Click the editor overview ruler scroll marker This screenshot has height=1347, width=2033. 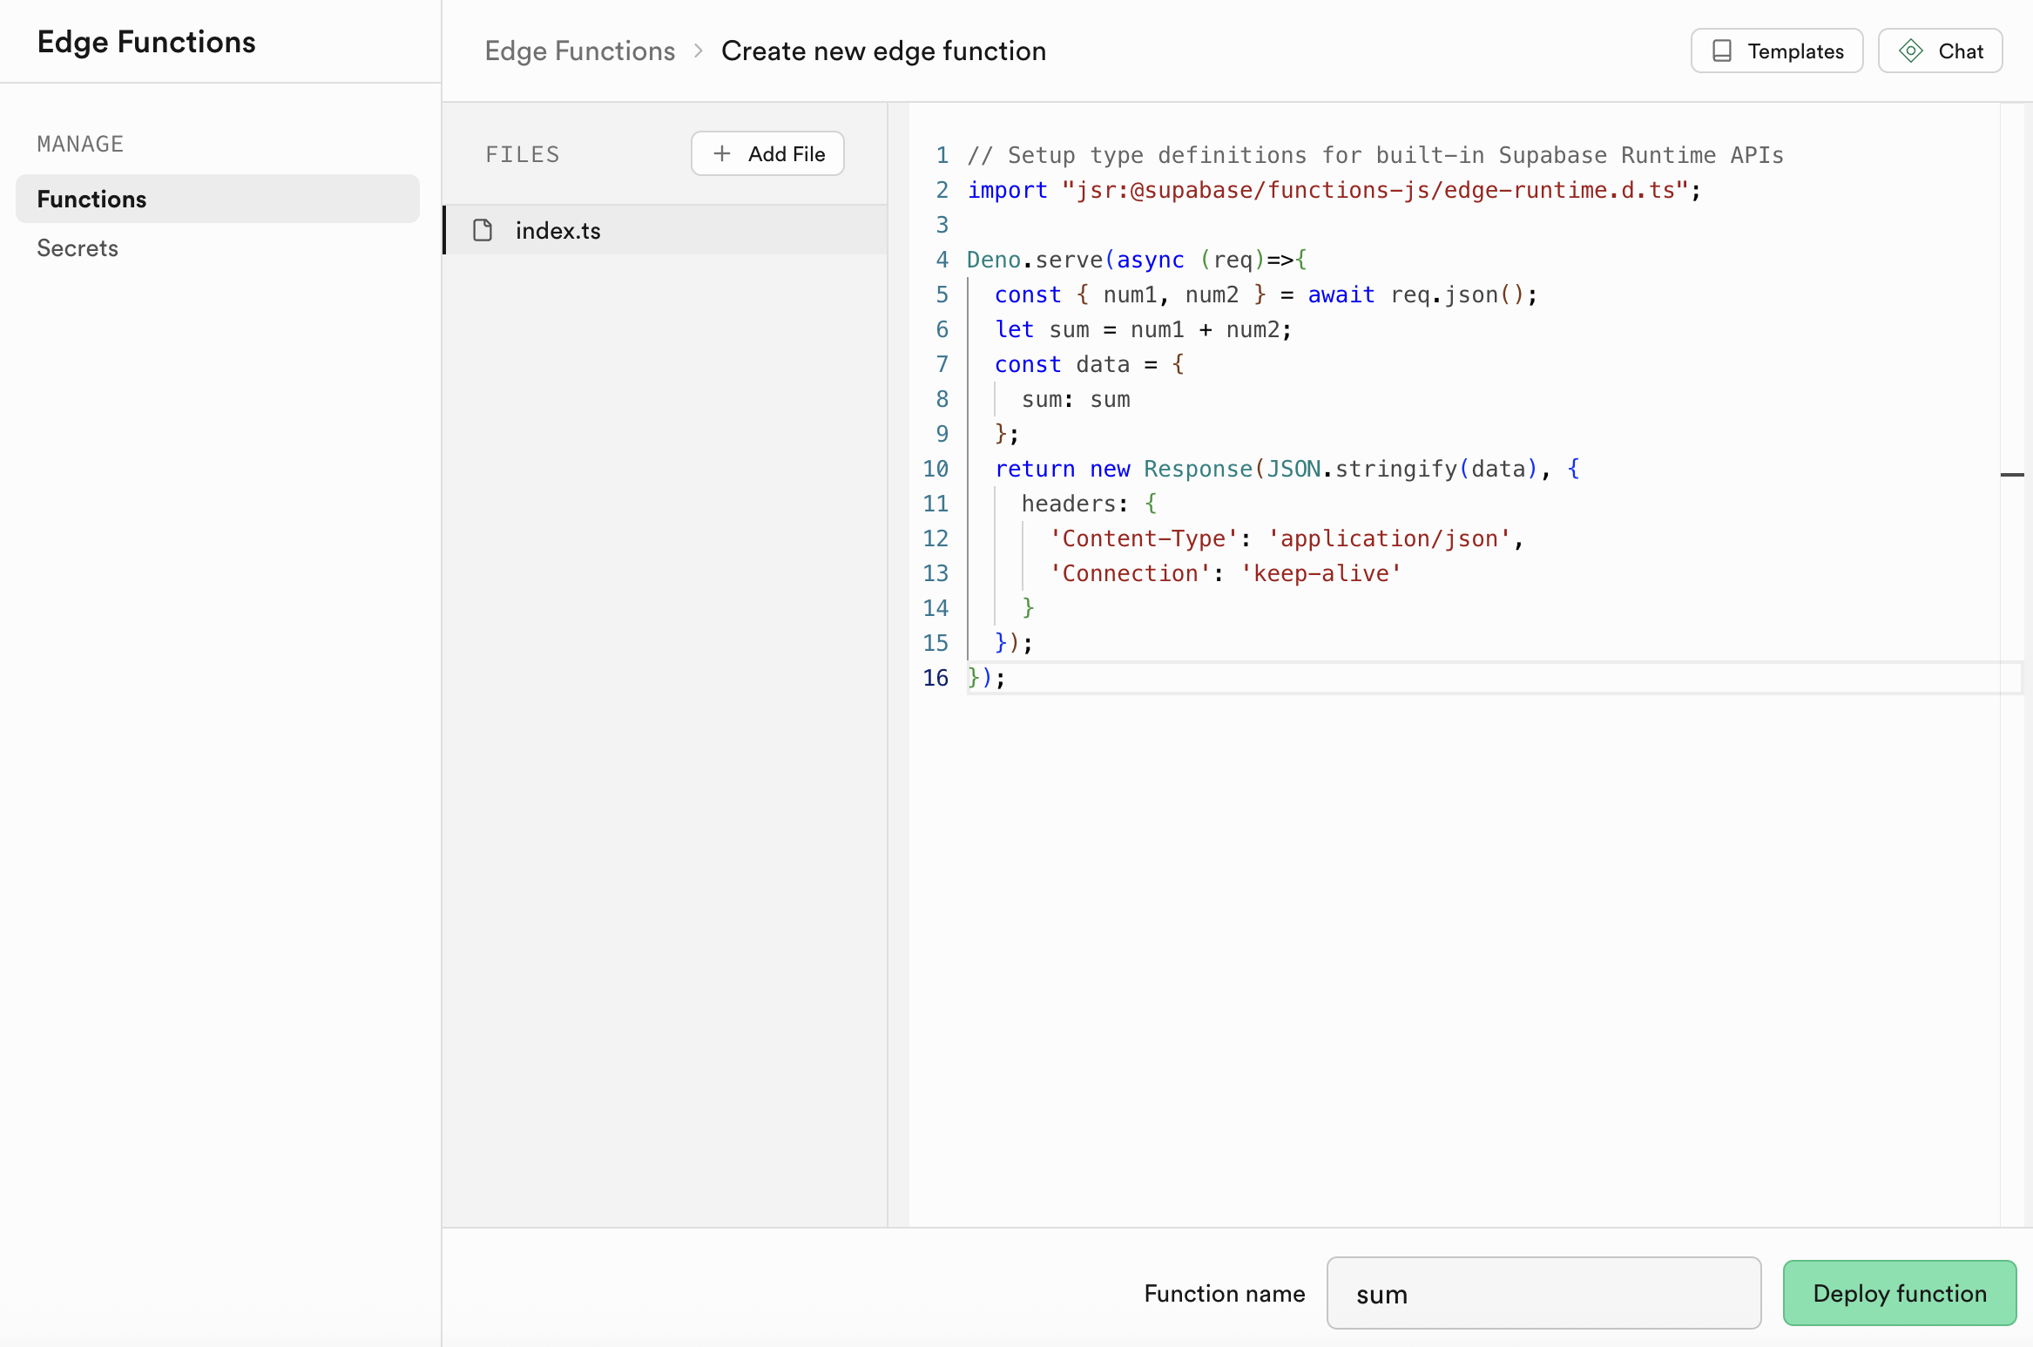click(2012, 475)
